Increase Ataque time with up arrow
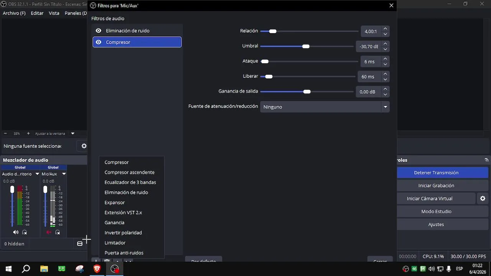This screenshot has width=491, height=276. coord(385,59)
